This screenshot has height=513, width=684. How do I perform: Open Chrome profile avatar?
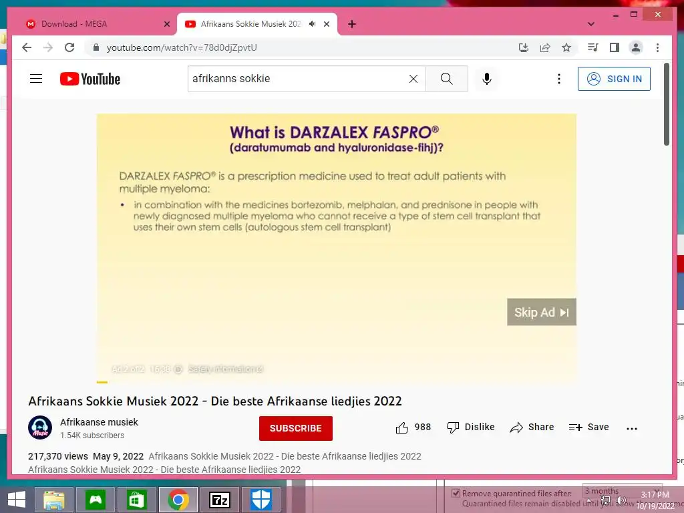tap(636, 47)
